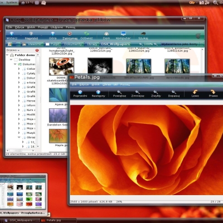The height and width of the screenshot is (223, 223).
Task: Zoom in with the magnifier right of 100%
Action: (156, 44)
